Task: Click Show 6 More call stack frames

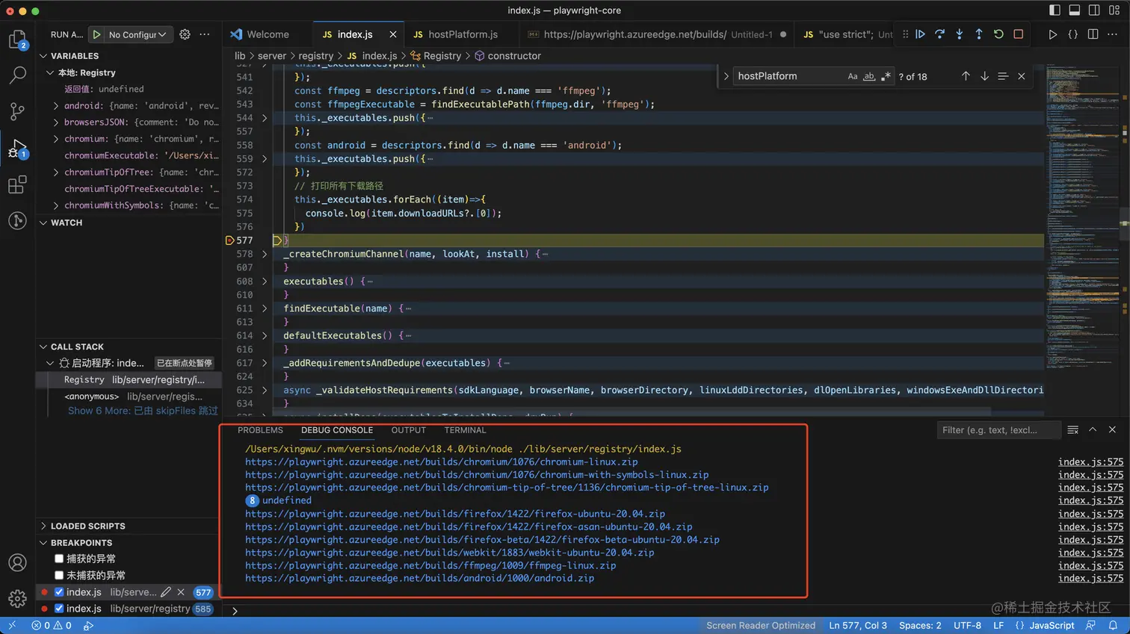Action: point(143,411)
